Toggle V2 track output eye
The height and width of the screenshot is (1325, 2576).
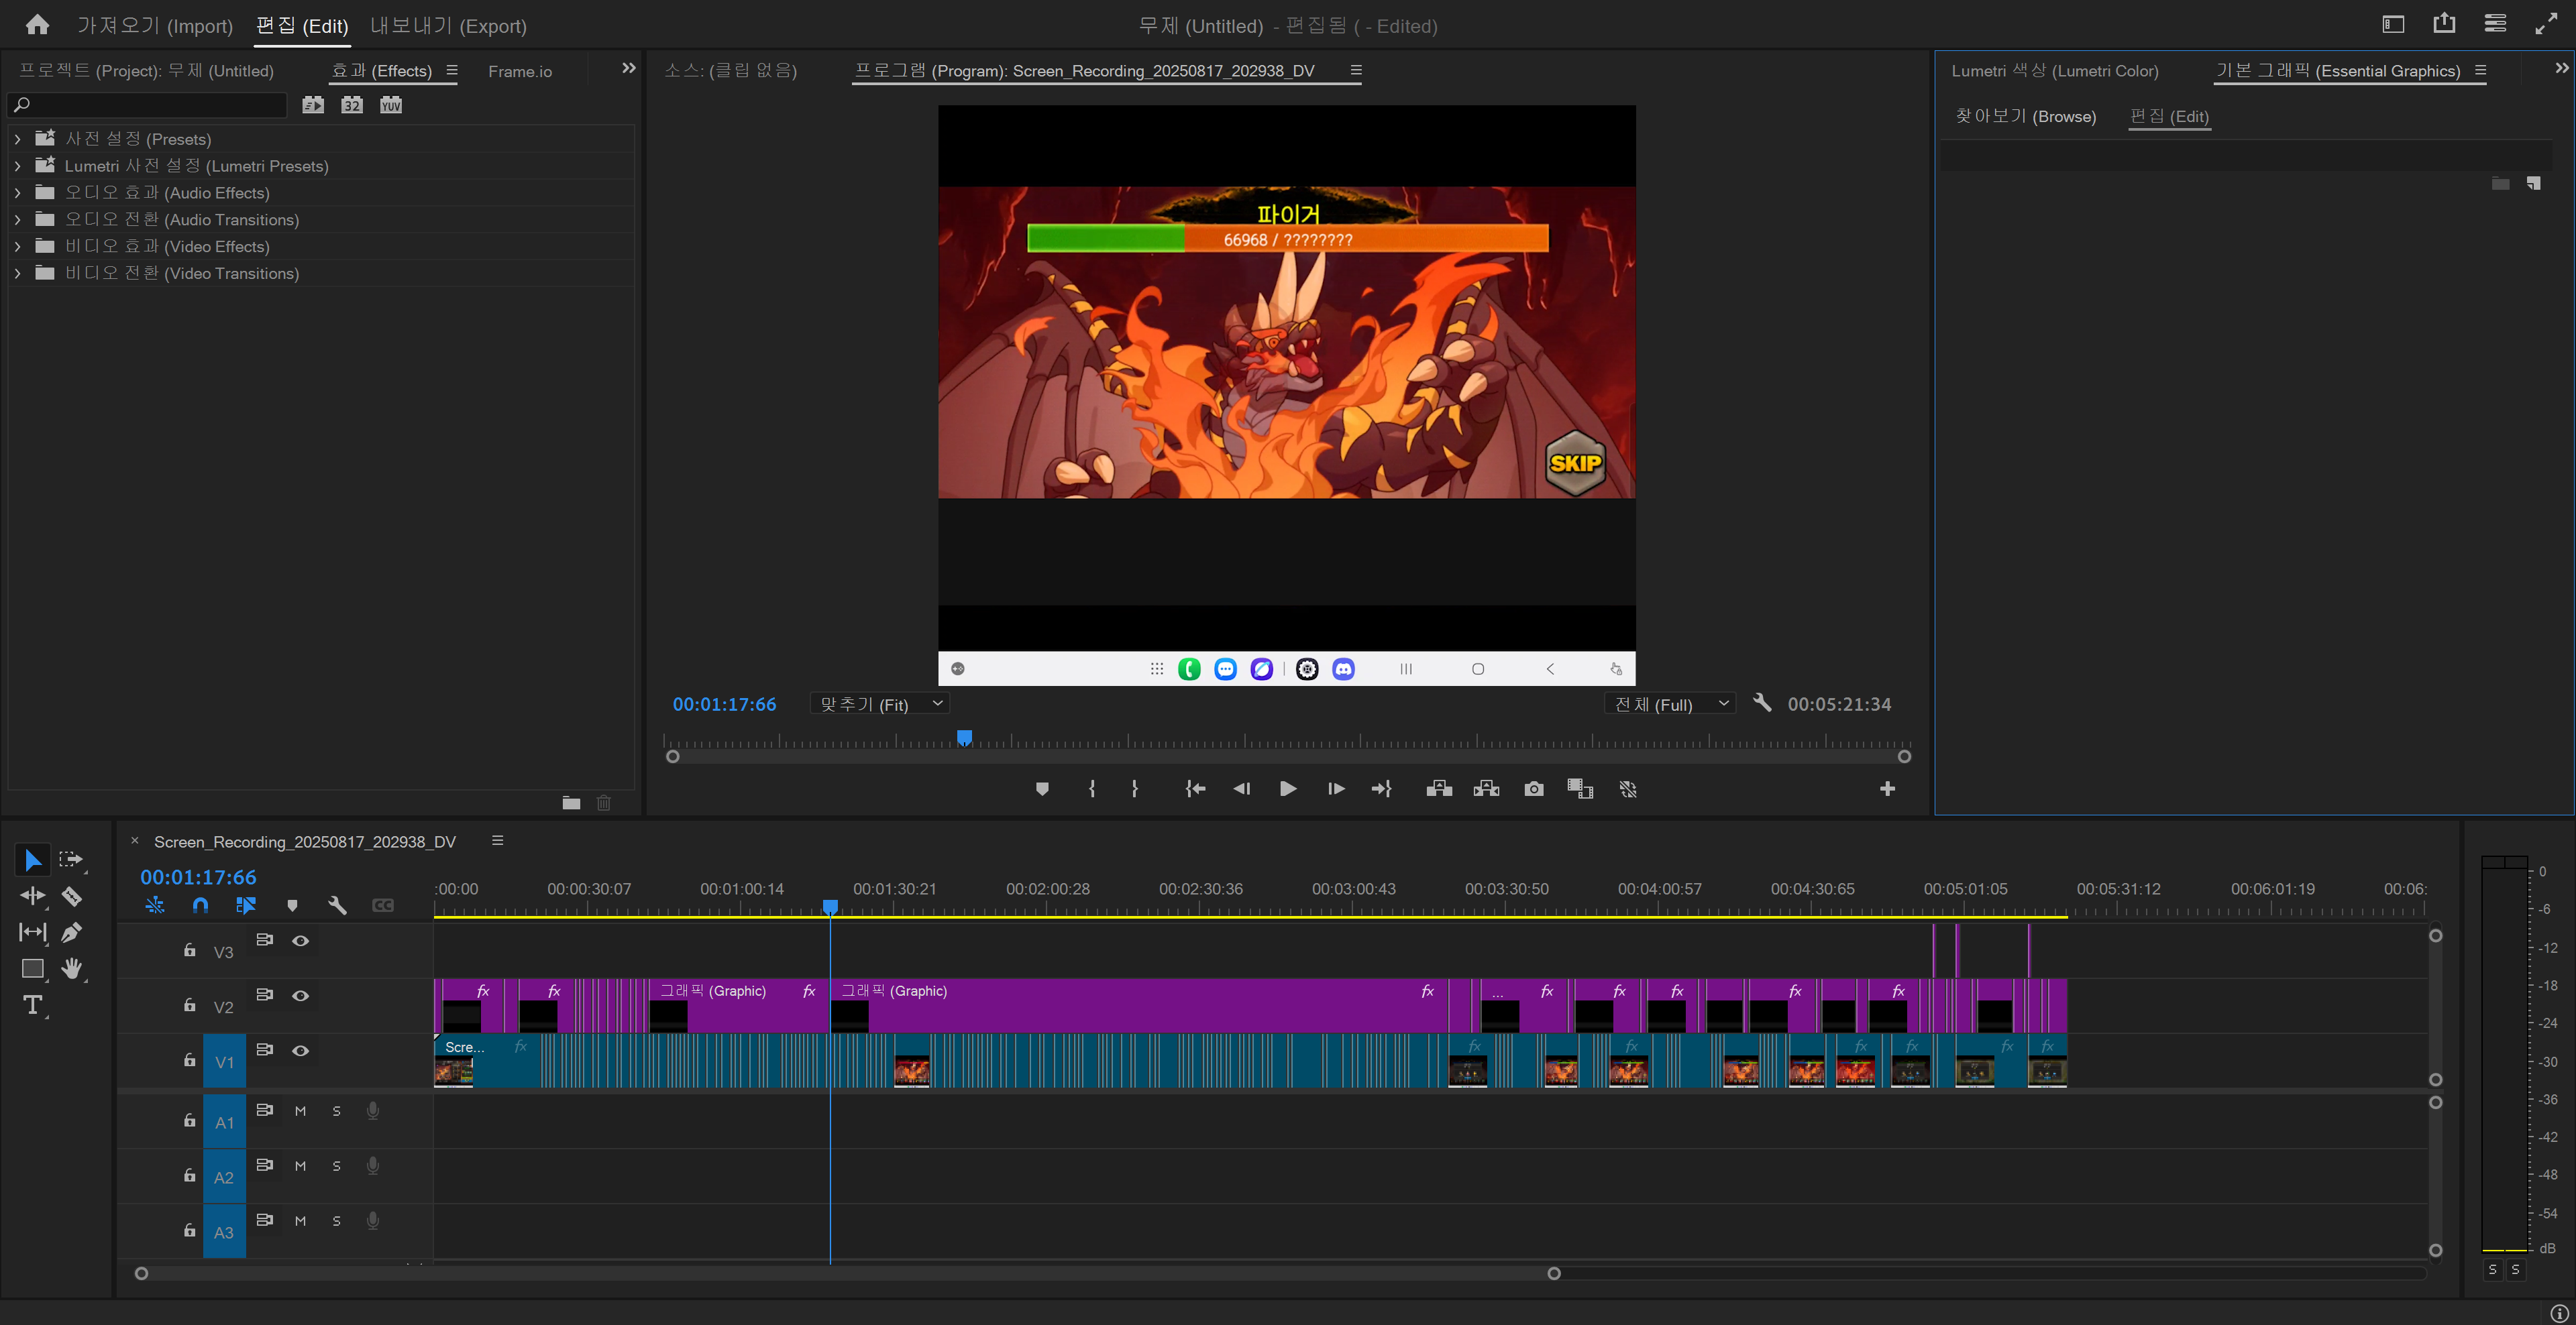[300, 995]
